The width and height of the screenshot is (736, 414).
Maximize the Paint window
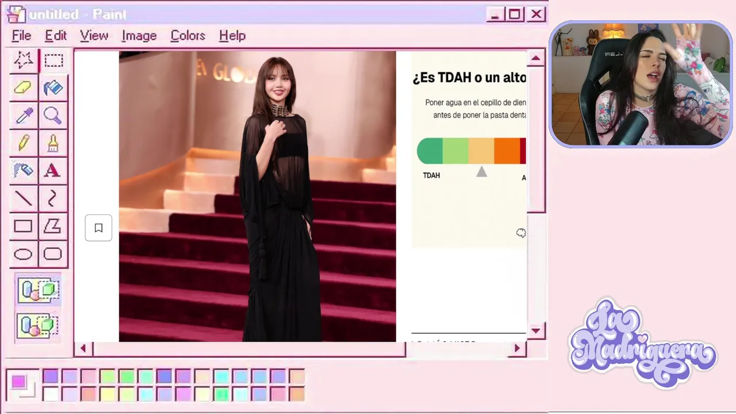[515, 14]
